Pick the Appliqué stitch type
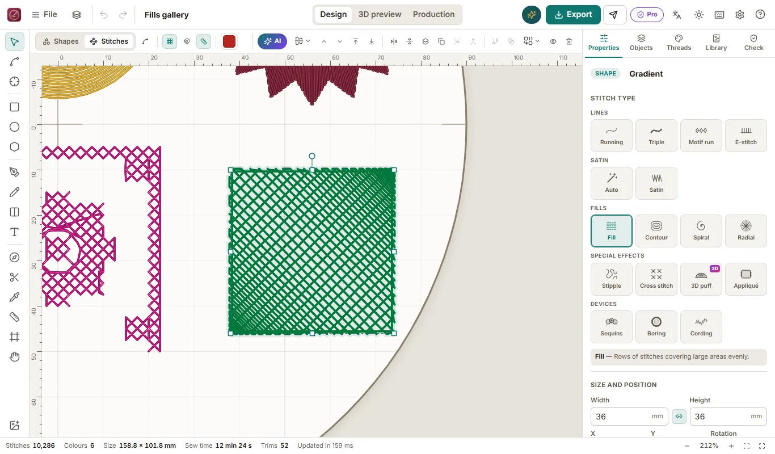The width and height of the screenshot is (775, 454). (x=746, y=279)
